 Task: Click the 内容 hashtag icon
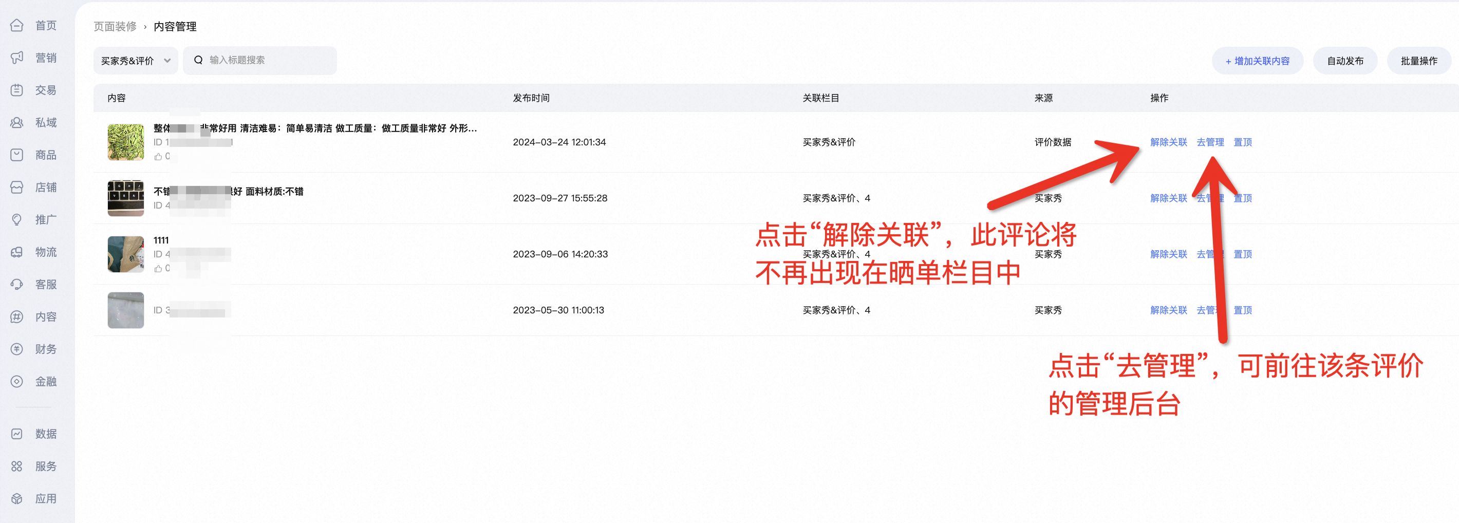point(17,317)
